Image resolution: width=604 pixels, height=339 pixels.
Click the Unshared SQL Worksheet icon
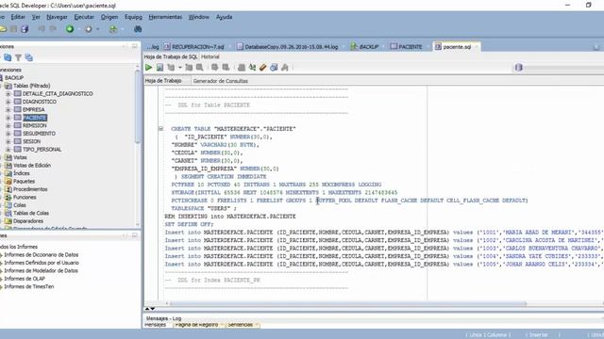pos(242,68)
